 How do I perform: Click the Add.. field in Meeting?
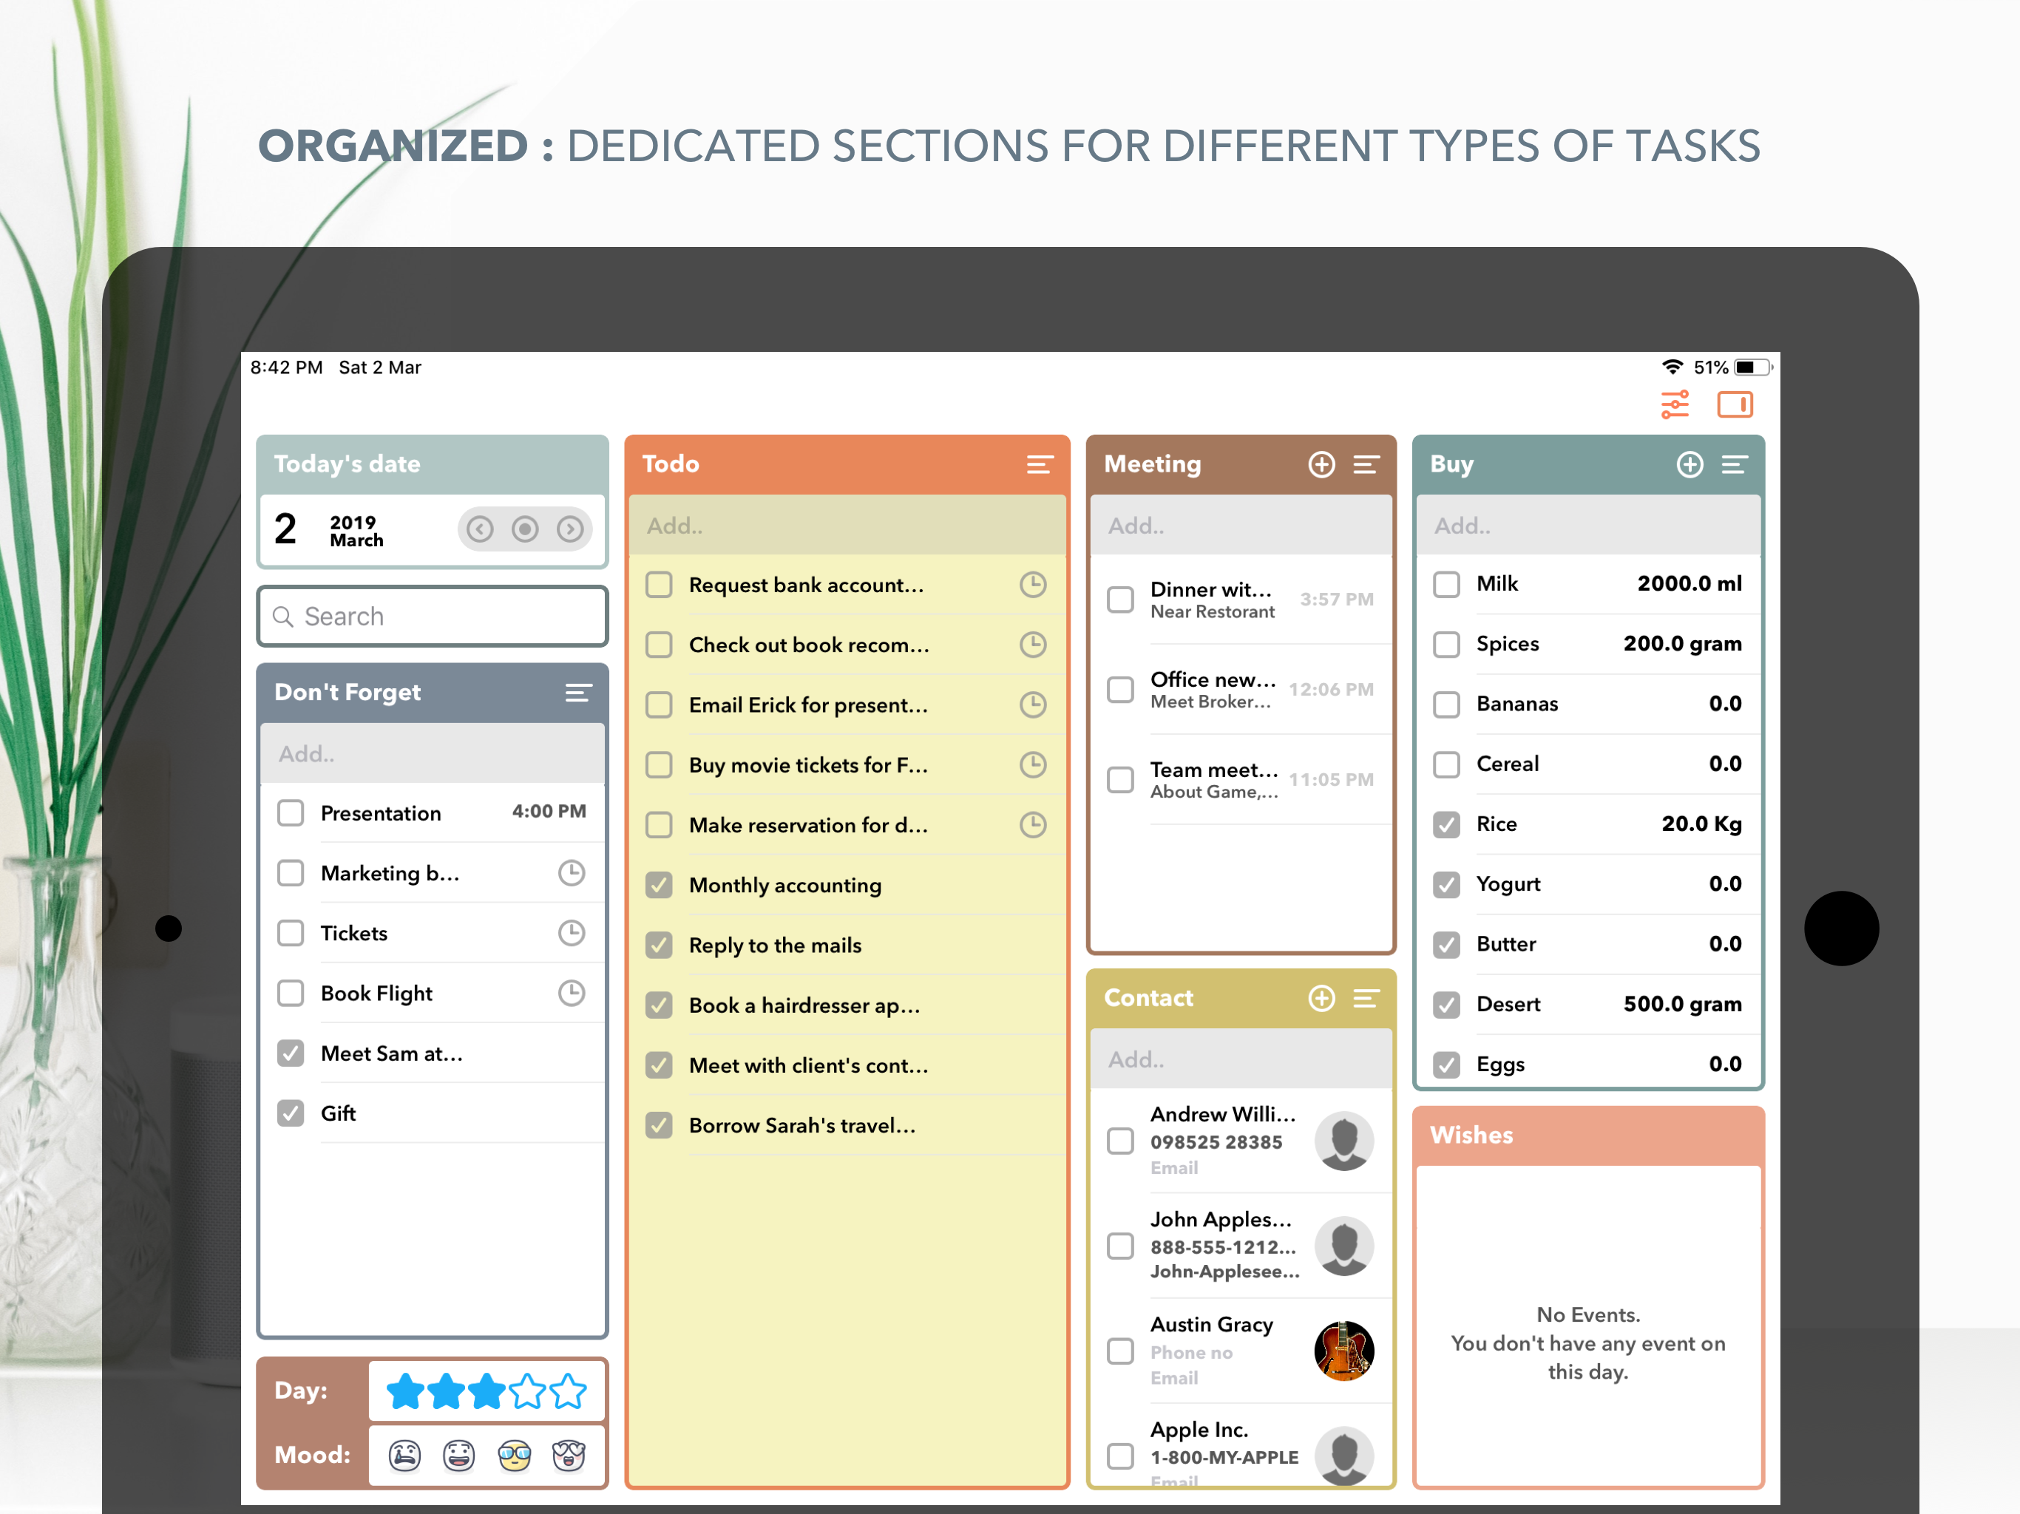[1241, 525]
